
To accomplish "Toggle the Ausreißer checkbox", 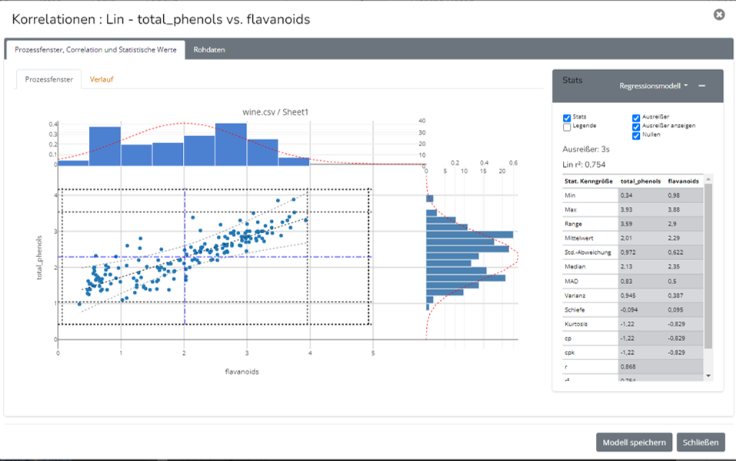I will [x=636, y=118].
